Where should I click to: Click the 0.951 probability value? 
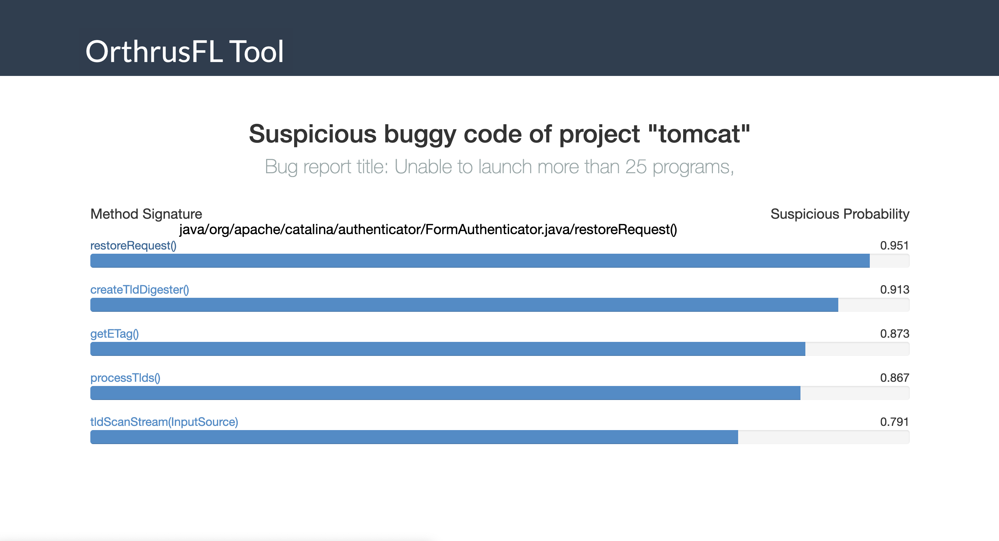click(894, 246)
